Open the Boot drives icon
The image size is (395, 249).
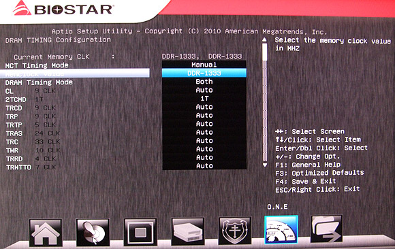(x=188, y=231)
